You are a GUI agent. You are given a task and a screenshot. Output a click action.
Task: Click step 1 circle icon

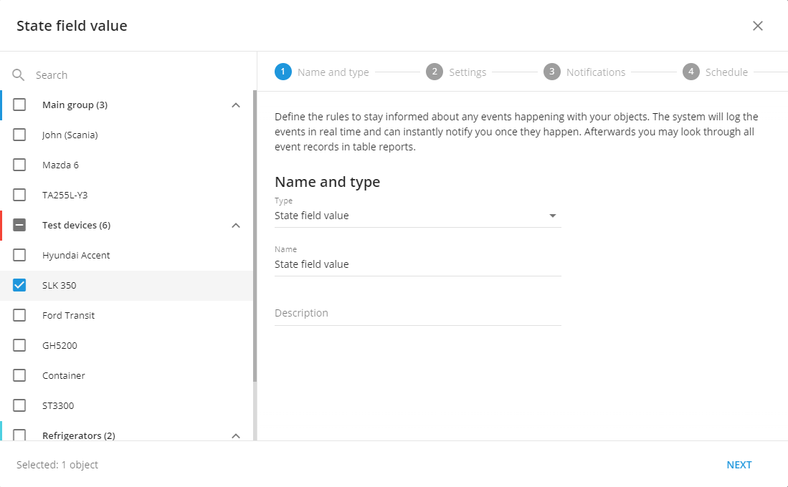point(283,72)
